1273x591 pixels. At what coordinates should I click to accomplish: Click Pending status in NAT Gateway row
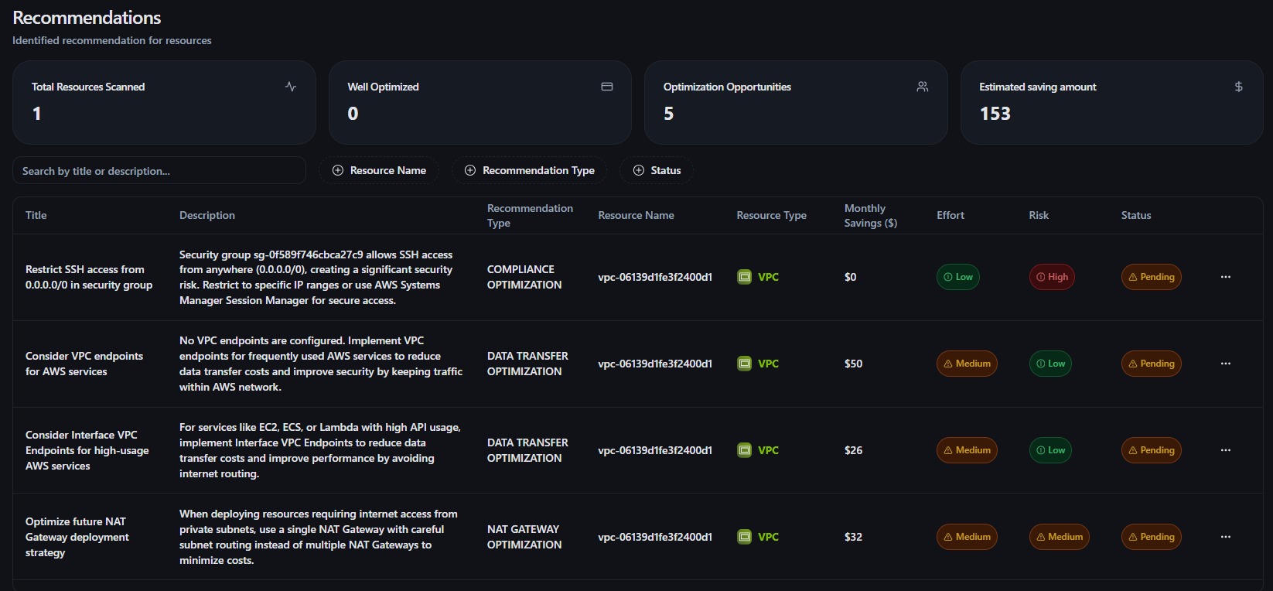point(1152,537)
